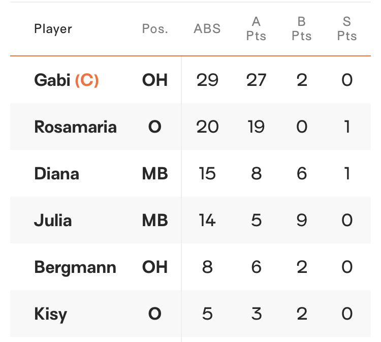This screenshot has width=381, height=342.
Task: Sort by the ABS column header
Action: point(207,28)
